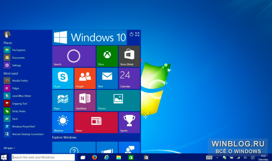Open LibreOffice Writer from Most used
Screen dimensions: 272x161
(x=17, y=96)
